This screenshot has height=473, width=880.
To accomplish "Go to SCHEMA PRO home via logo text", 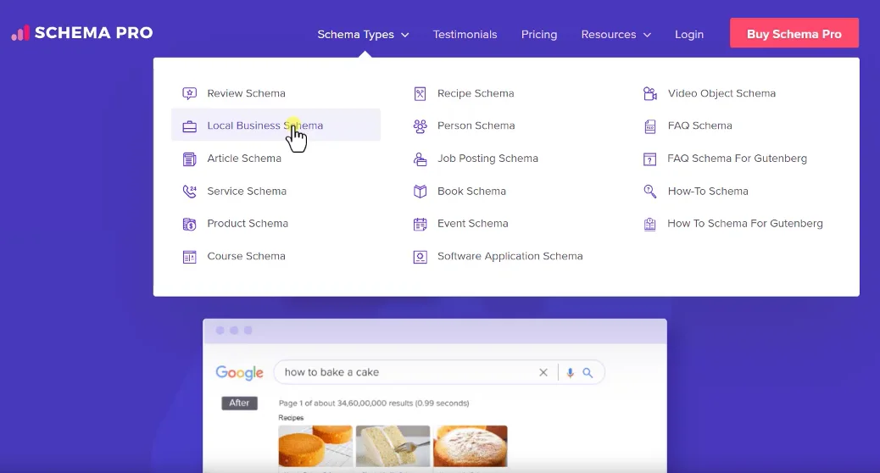I will 94,32.
